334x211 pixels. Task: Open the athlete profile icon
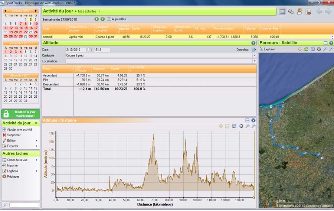point(299,12)
